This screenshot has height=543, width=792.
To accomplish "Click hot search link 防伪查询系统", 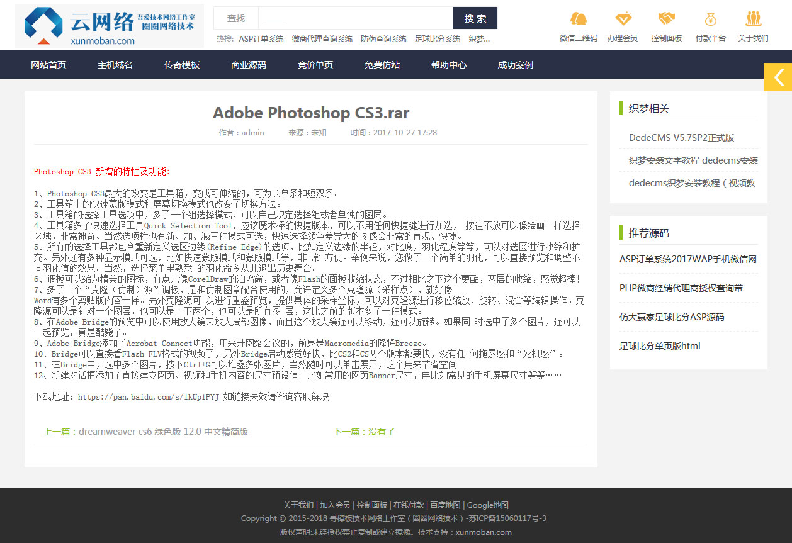I will pyautogui.click(x=383, y=39).
